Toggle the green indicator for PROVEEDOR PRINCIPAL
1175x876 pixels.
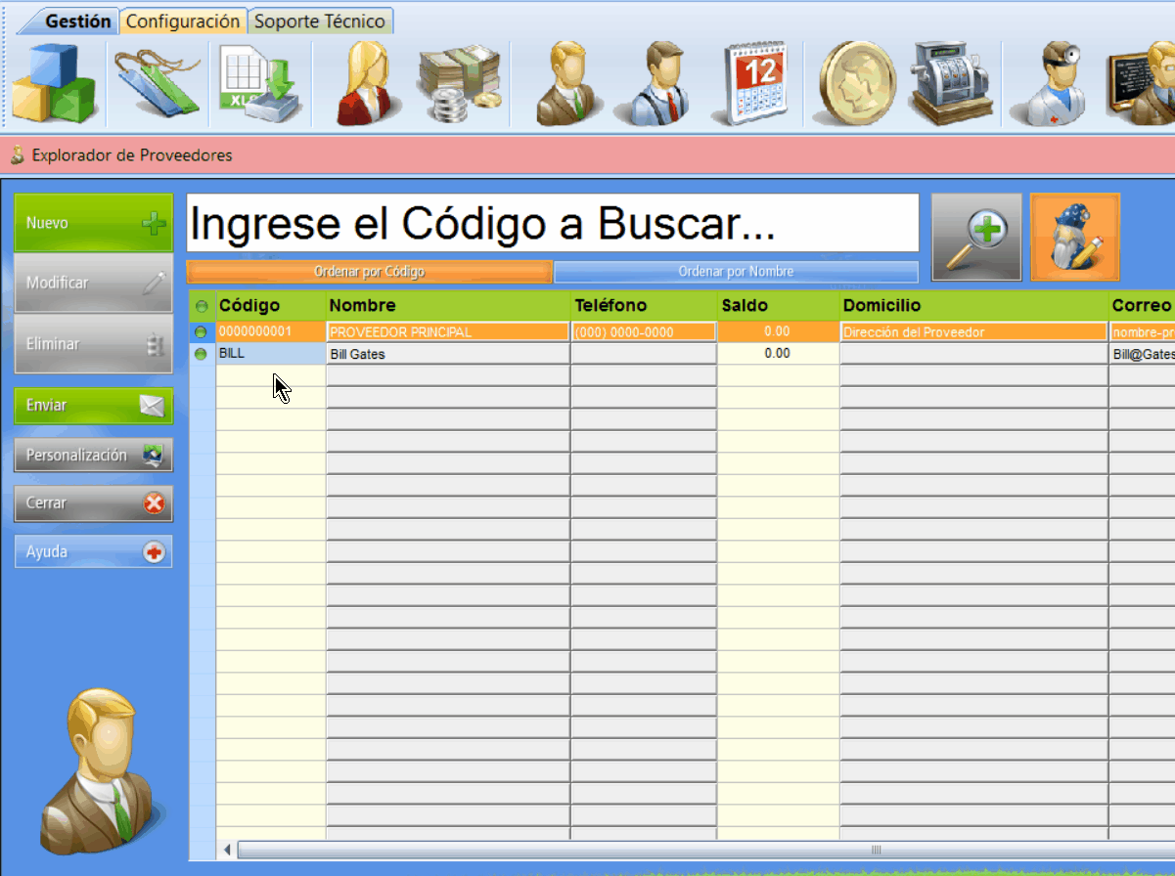tap(201, 331)
